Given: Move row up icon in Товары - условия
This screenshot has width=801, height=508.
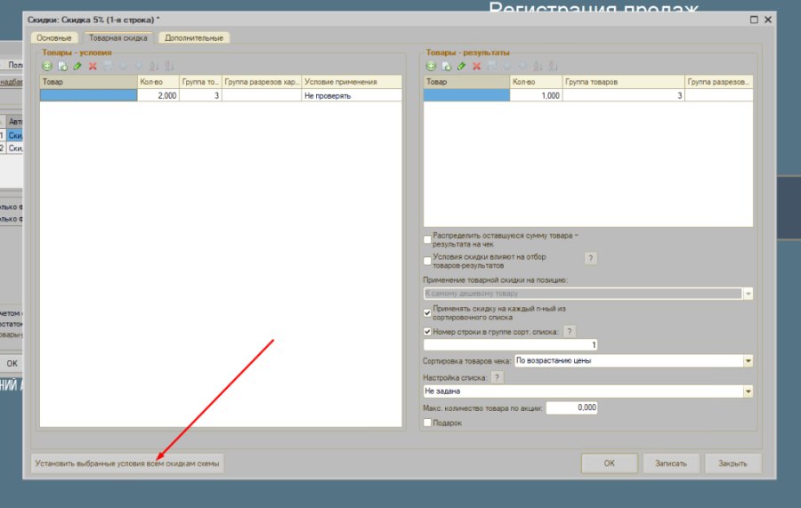Looking at the screenshot, I should 123,67.
